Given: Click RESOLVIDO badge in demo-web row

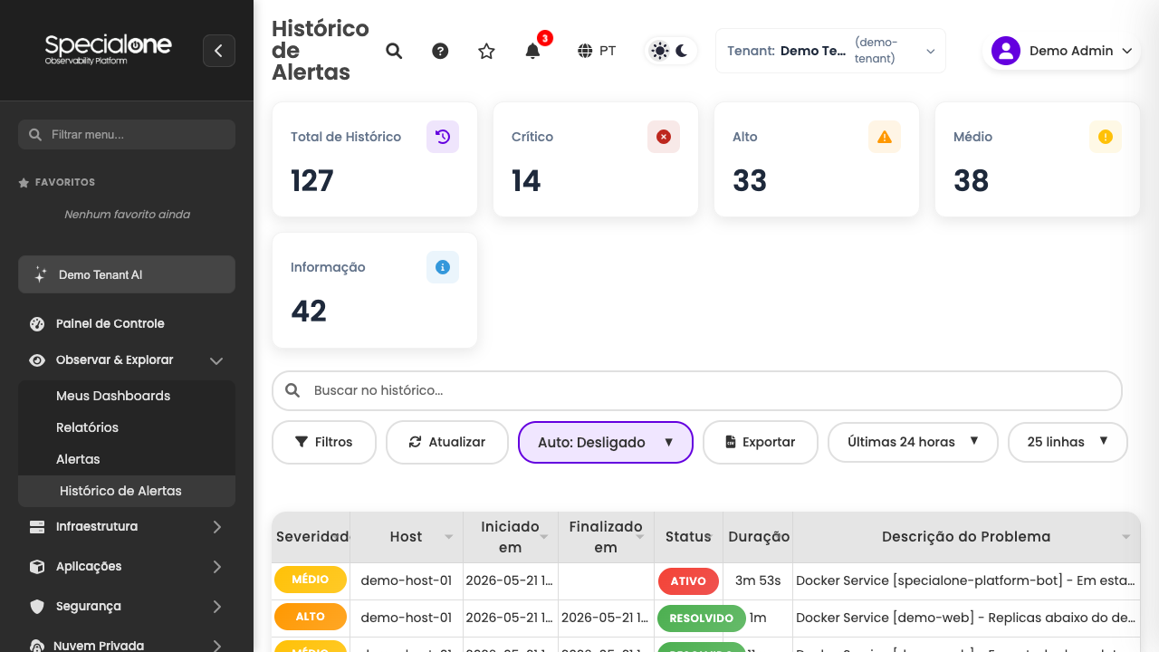Looking at the screenshot, I should [x=702, y=618].
